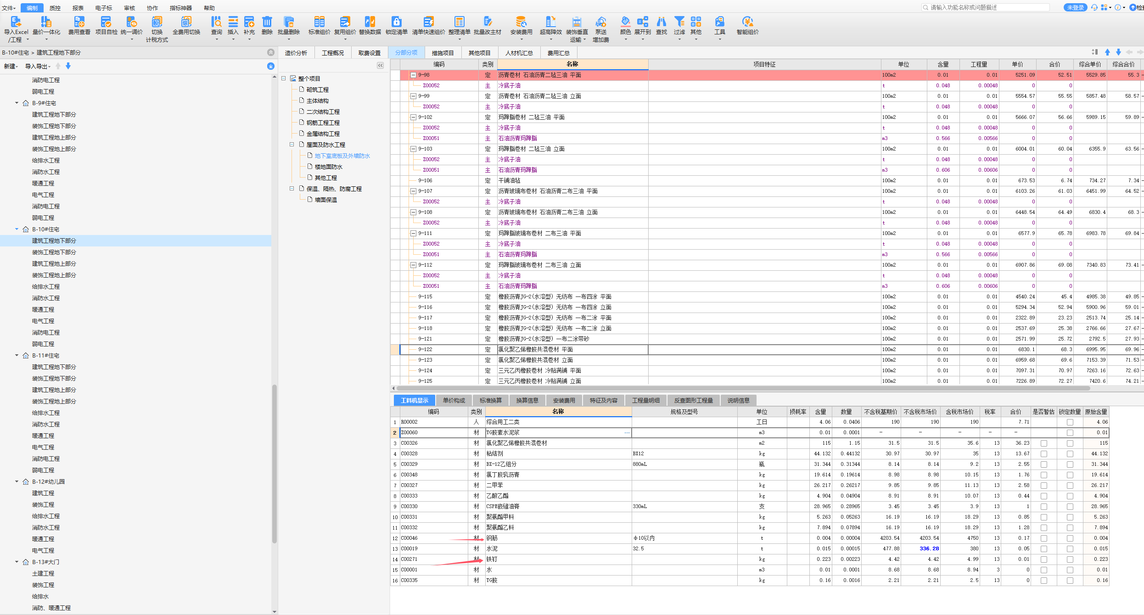Open 智能组价 tool
Viewport: 1144px width, 615px height.
pyautogui.click(x=747, y=26)
